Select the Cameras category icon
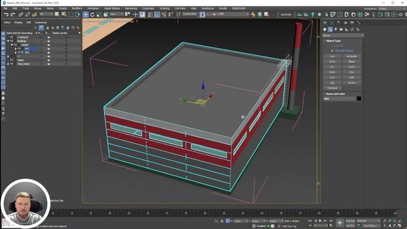Image resolution: width=407 pixels, height=229 pixels. coord(341,29)
